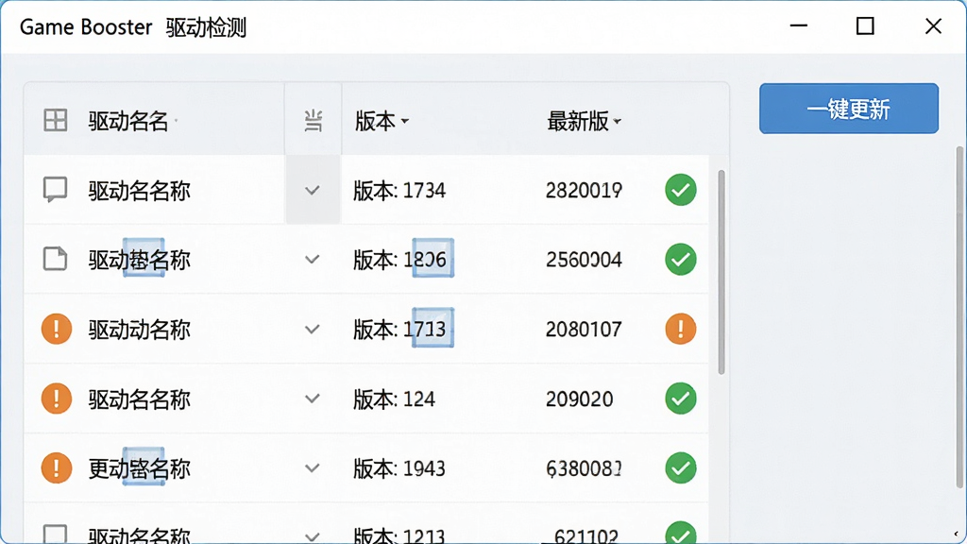
Task: Click the text 版本: 124
Action: click(x=394, y=399)
